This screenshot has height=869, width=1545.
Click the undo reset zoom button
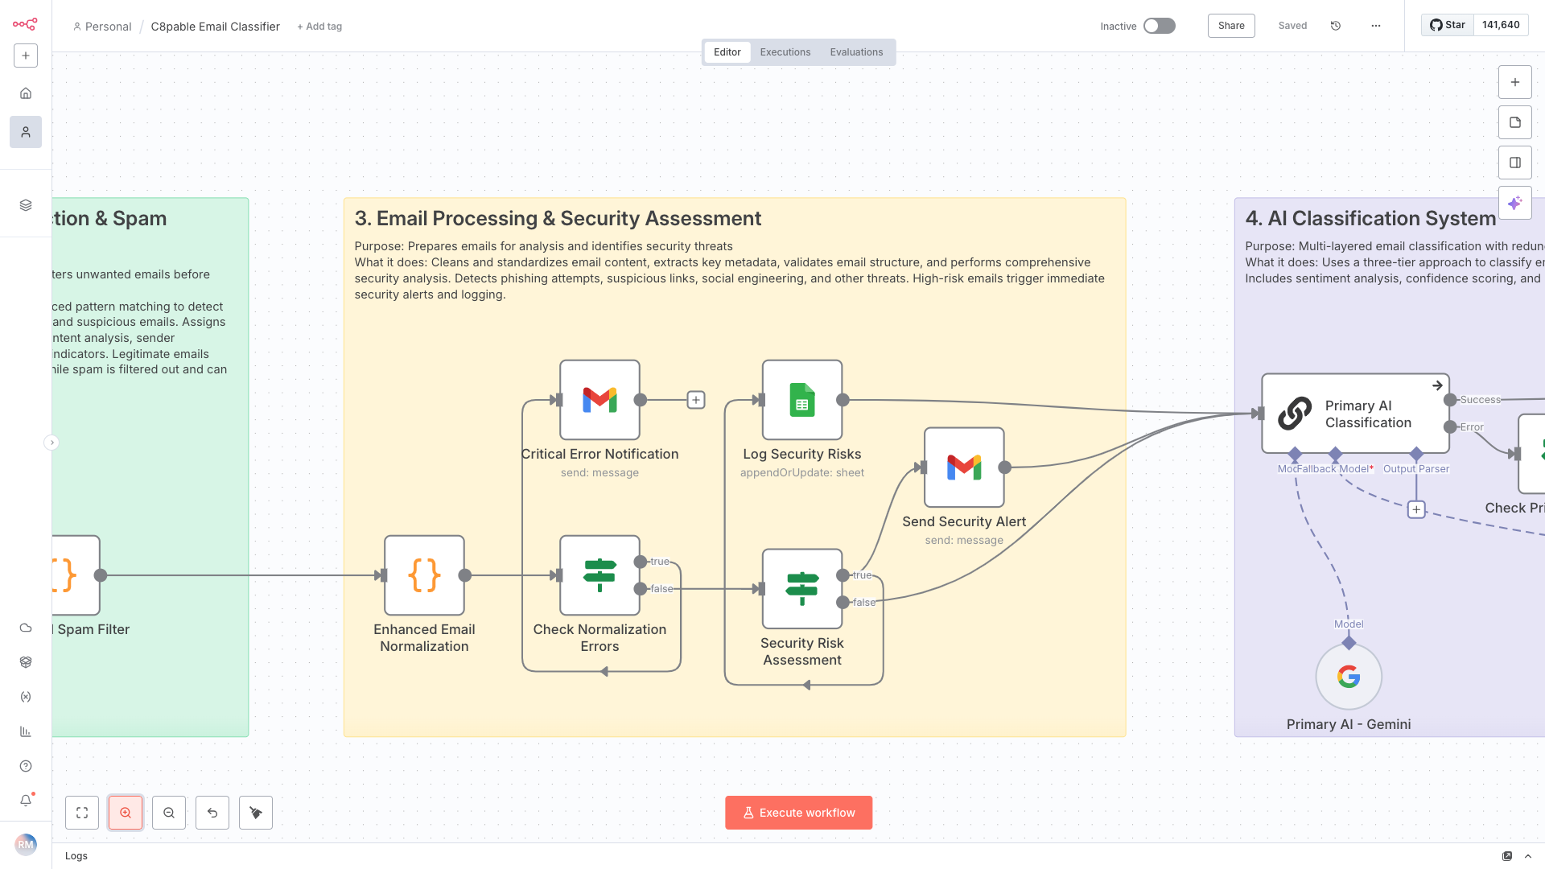click(212, 813)
